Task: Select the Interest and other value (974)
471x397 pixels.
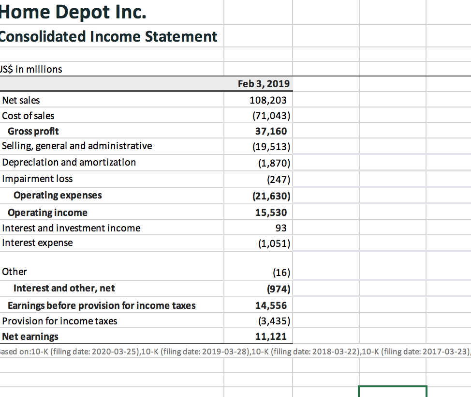Action: tap(258, 289)
